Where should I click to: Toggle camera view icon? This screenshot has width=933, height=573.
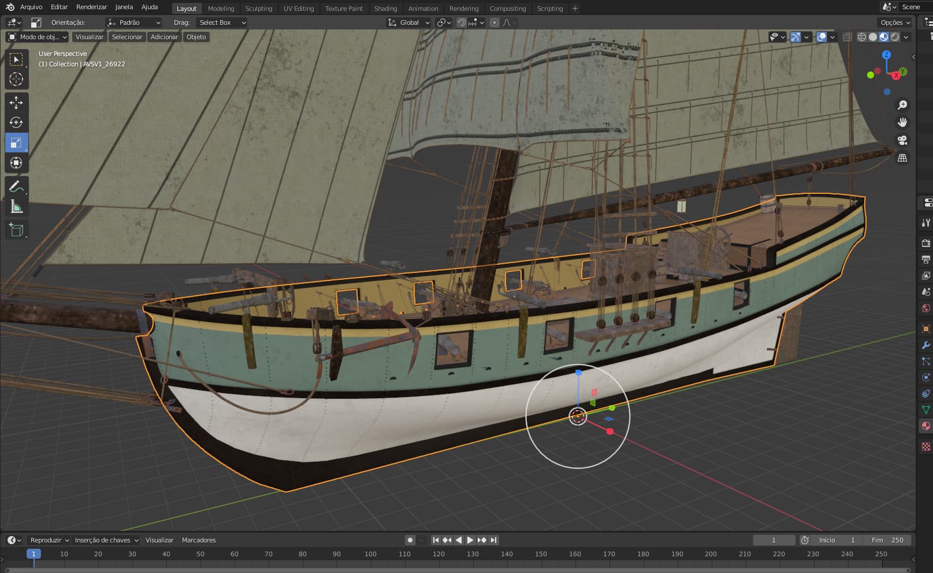902,140
